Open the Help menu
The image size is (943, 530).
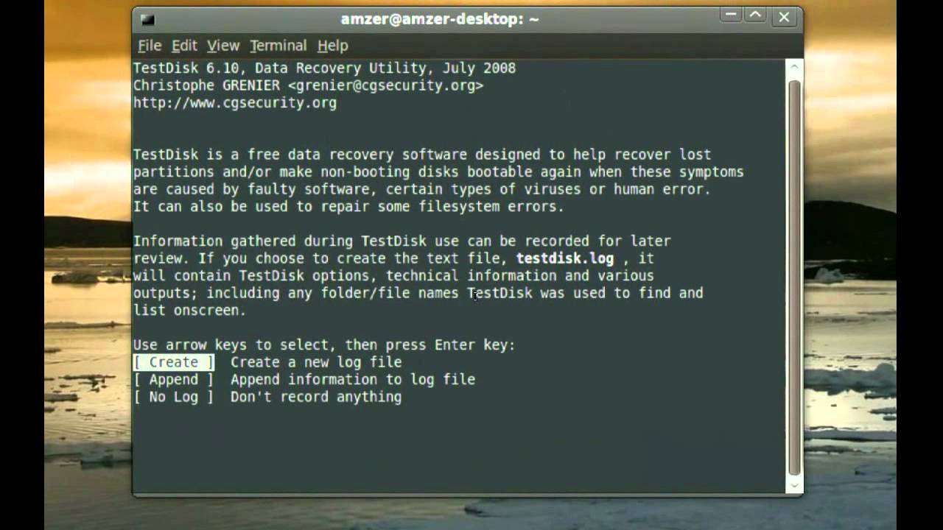coord(332,46)
